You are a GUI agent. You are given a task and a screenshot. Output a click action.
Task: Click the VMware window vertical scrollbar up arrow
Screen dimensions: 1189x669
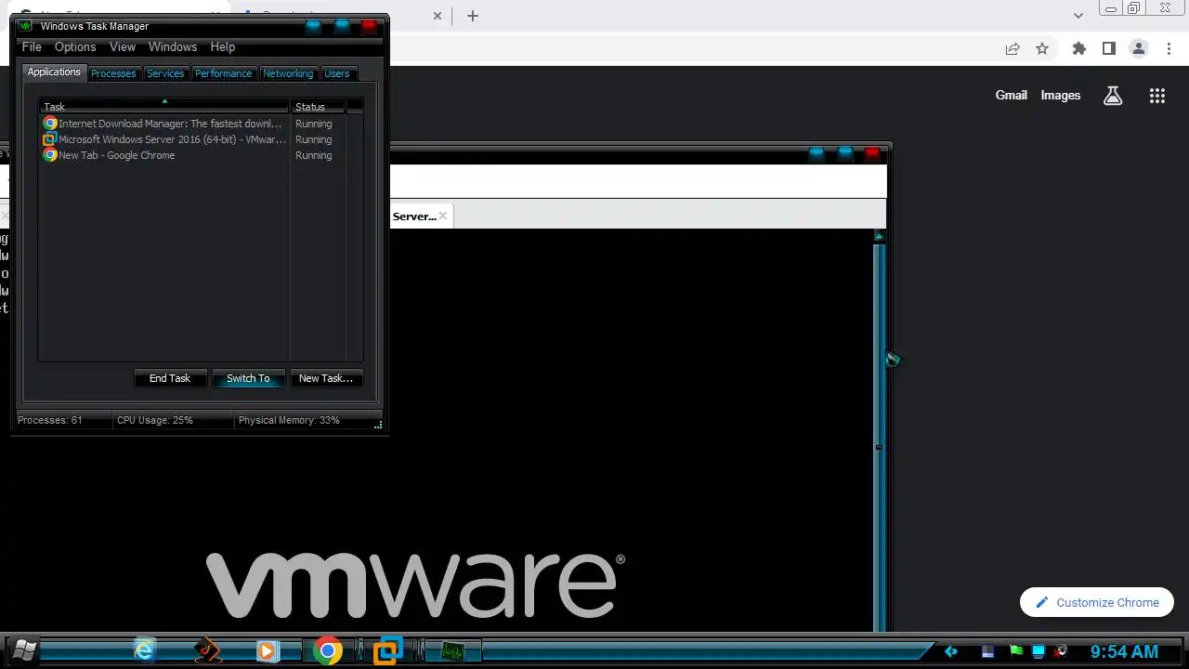(879, 236)
